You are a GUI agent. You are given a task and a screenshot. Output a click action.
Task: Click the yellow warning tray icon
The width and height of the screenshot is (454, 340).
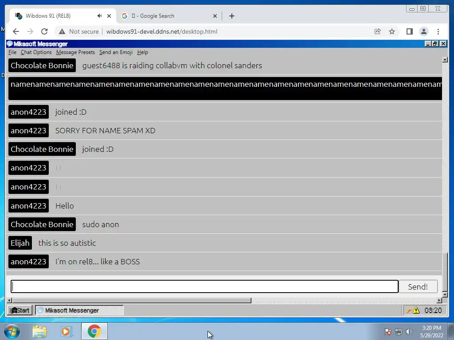click(x=416, y=310)
